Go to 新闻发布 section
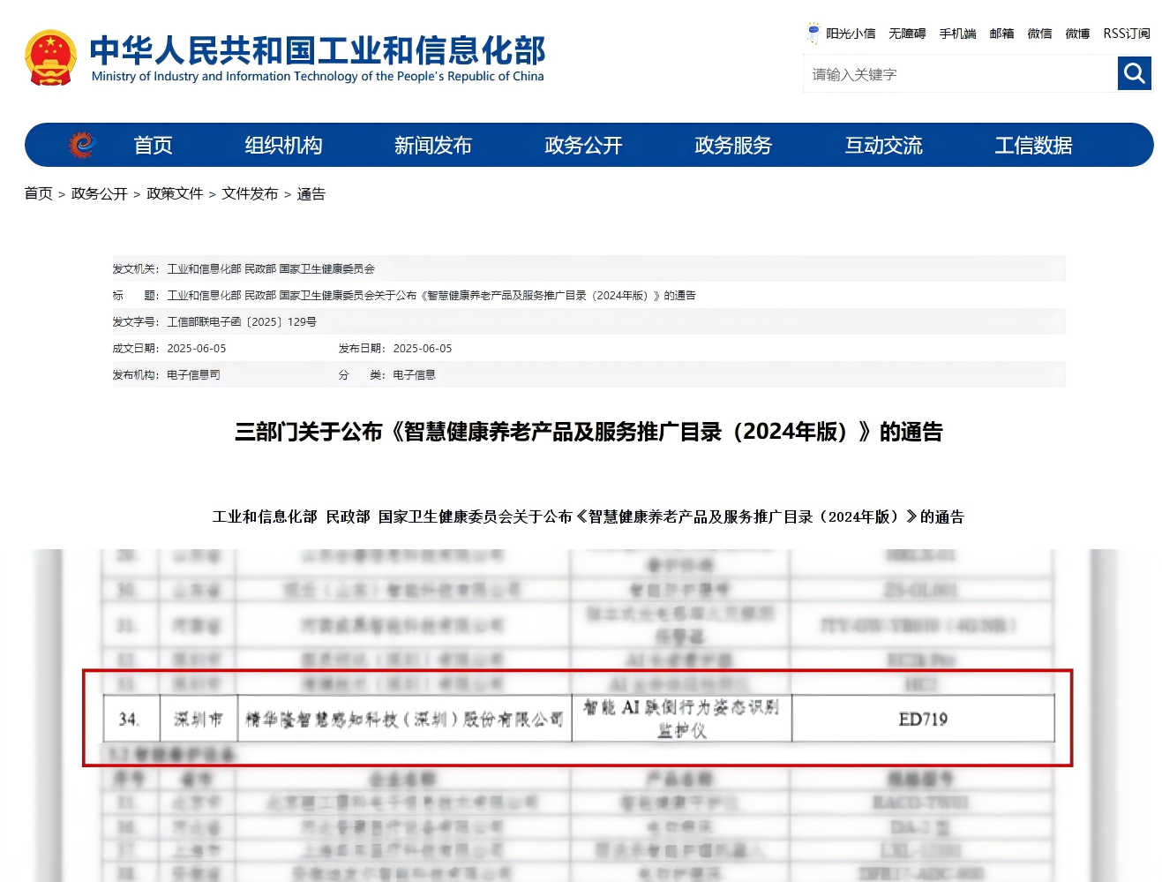 pyautogui.click(x=433, y=146)
